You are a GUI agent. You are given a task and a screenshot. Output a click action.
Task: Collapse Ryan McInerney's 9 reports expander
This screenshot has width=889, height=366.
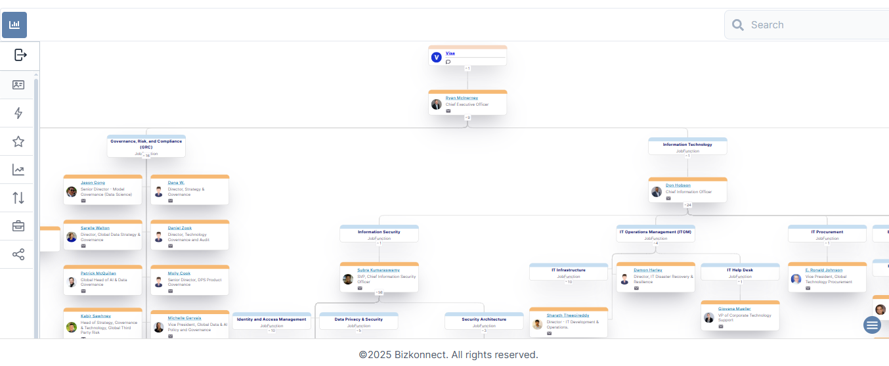(467, 118)
